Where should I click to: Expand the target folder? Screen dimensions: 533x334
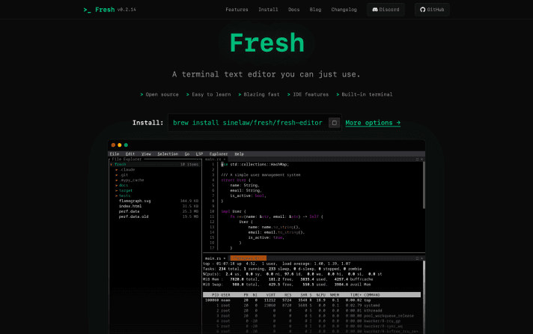click(x=117, y=190)
